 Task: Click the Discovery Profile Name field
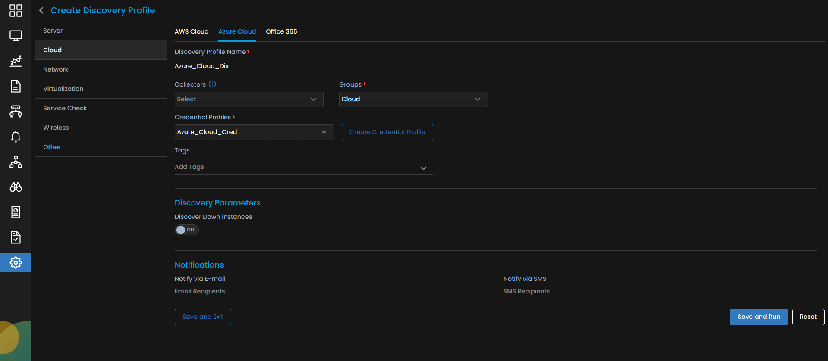[249, 66]
